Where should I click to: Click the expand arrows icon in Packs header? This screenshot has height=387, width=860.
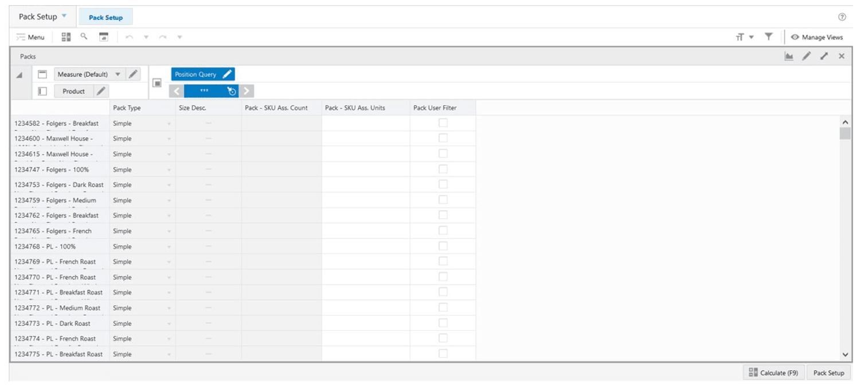pos(824,56)
